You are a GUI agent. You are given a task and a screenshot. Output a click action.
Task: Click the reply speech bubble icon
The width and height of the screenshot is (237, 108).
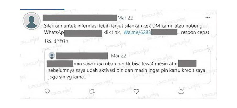(x=47, y=91)
